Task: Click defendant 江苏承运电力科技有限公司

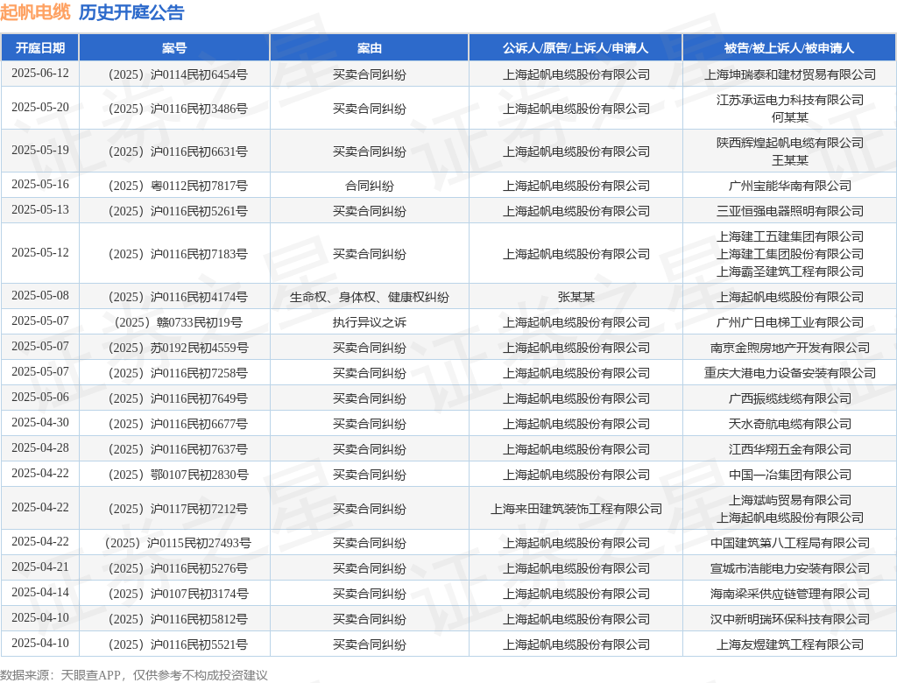Action: click(789, 100)
